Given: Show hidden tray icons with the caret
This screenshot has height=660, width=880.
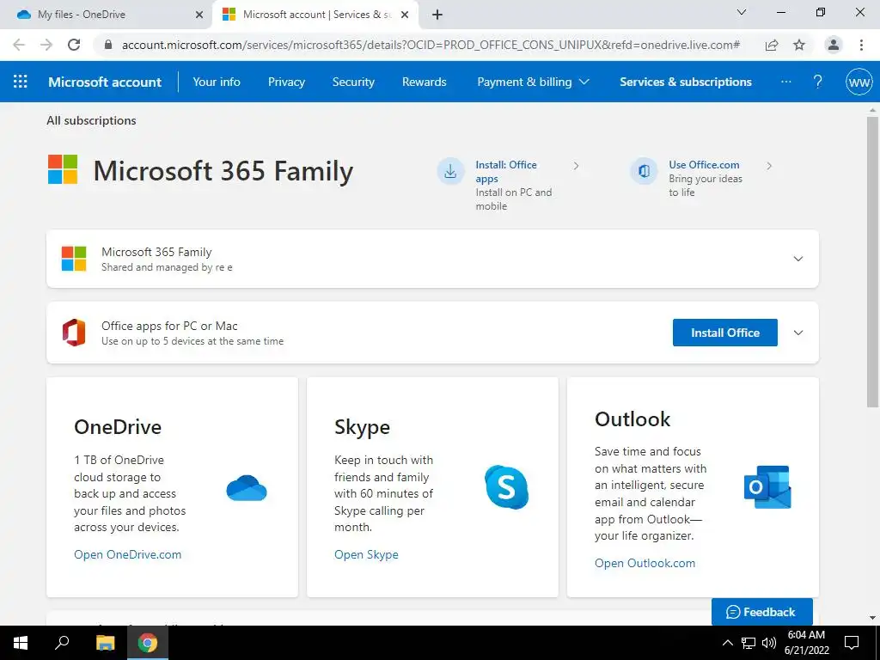Looking at the screenshot, I should point(727,643).
